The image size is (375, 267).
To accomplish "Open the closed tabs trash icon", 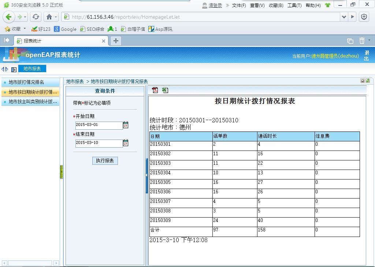I will click(362, 41).
